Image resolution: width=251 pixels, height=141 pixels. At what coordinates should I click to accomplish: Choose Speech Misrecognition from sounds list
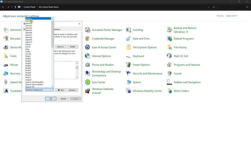pyautogui.click(x=38, y=85)
